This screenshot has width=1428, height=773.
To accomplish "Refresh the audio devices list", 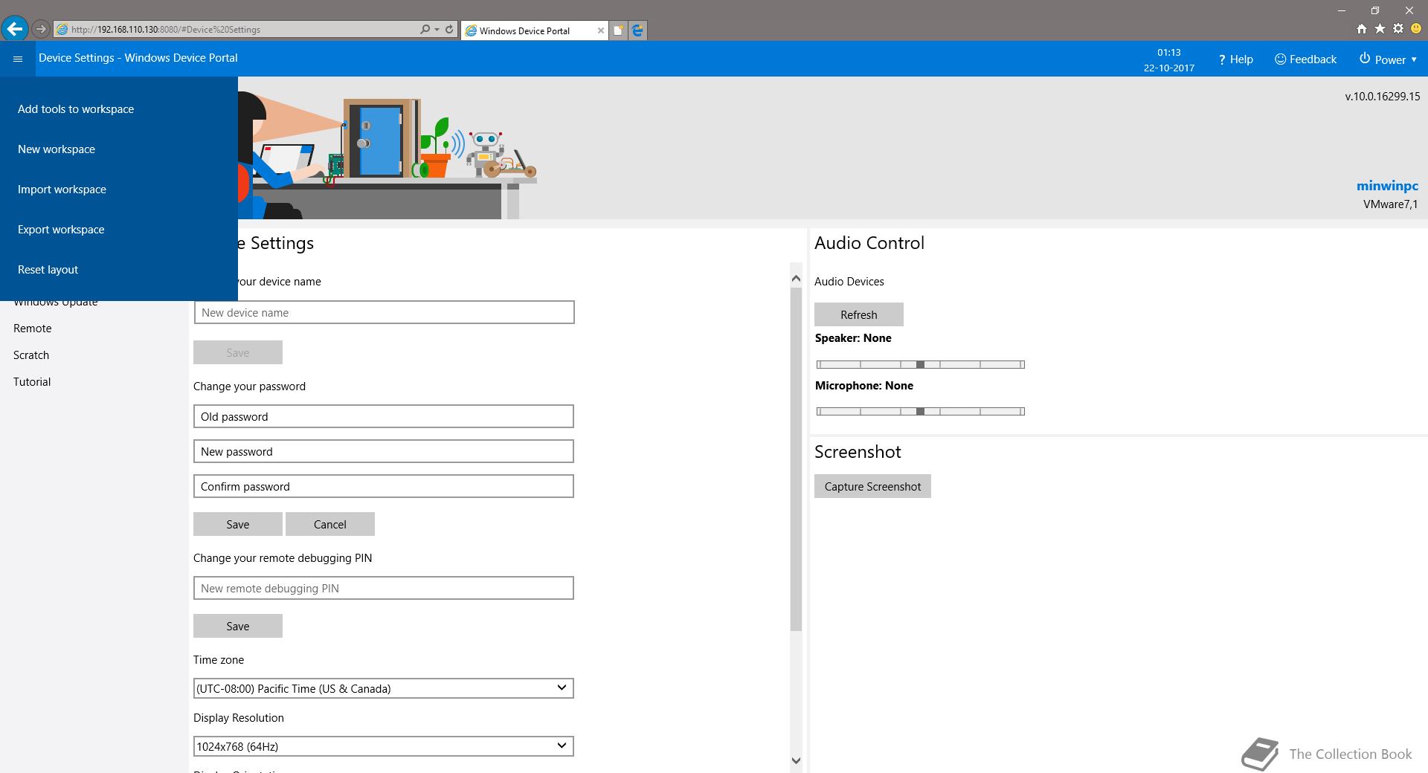I will click(x=859, y=314).
